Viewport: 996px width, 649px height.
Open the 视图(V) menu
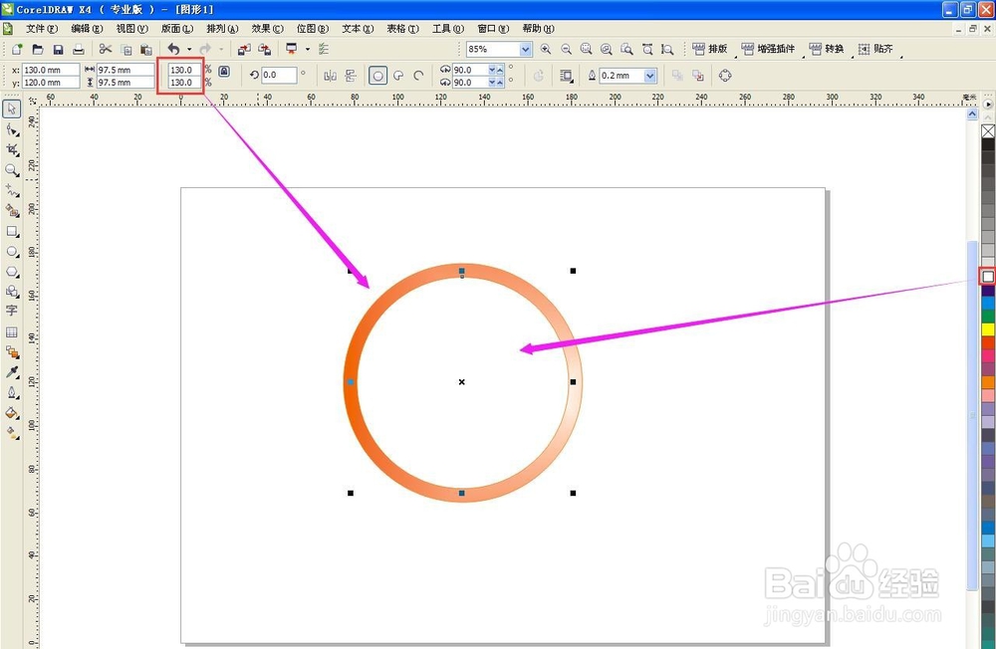point(131,29)
